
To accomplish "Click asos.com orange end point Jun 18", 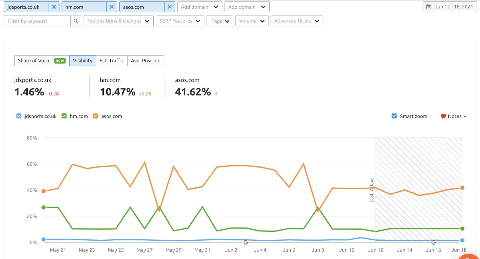I will (462, 188).
